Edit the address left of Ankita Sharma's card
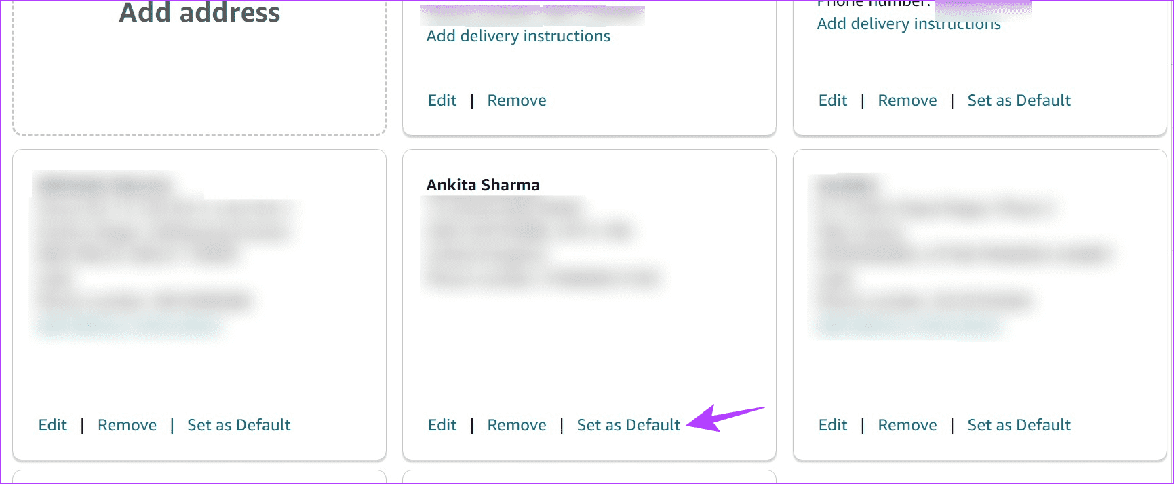The height and width of the screenshot is (484, 1174). (x=53, y=425)
